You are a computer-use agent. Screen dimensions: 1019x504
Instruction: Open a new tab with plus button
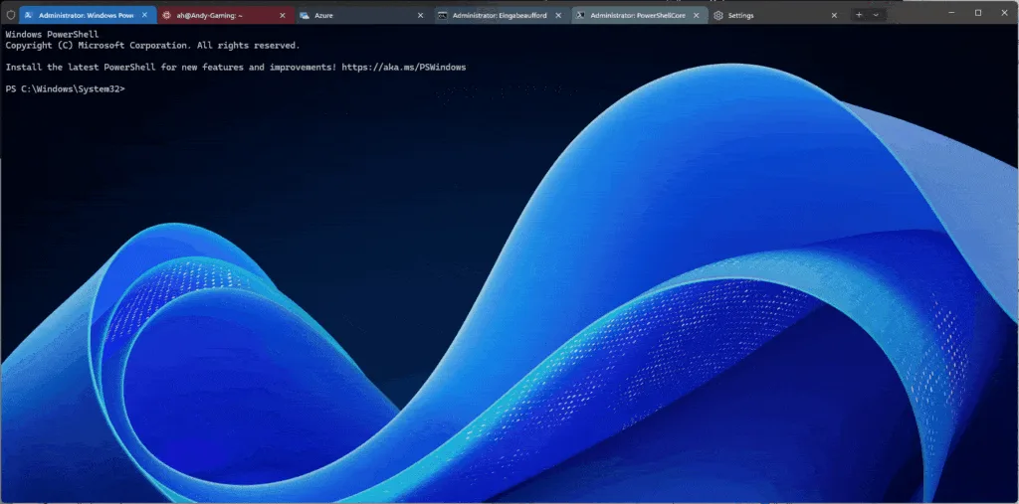tap(859, 14)
